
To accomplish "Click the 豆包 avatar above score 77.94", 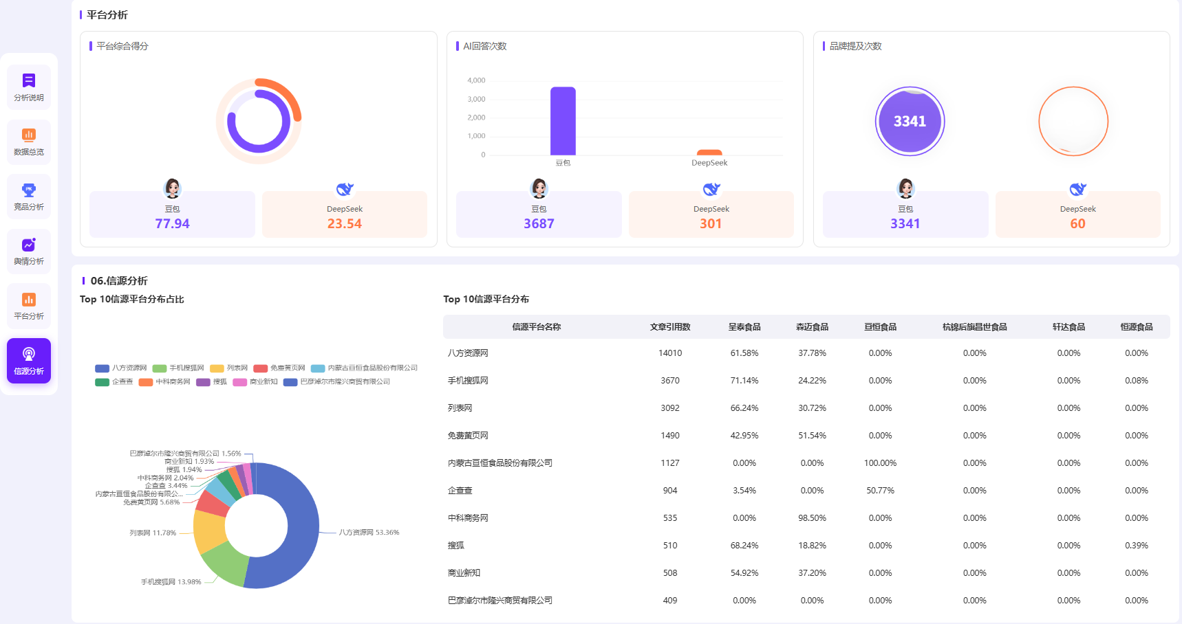I will [x=172, y=188].
